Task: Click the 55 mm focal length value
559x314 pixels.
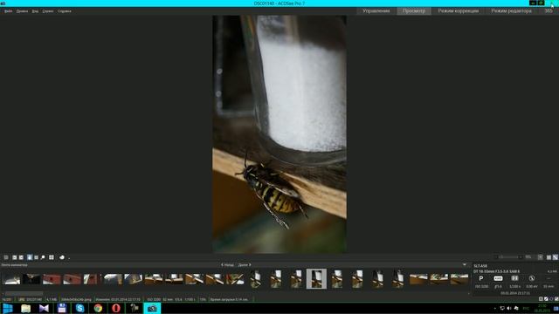Action: [549, 286]
